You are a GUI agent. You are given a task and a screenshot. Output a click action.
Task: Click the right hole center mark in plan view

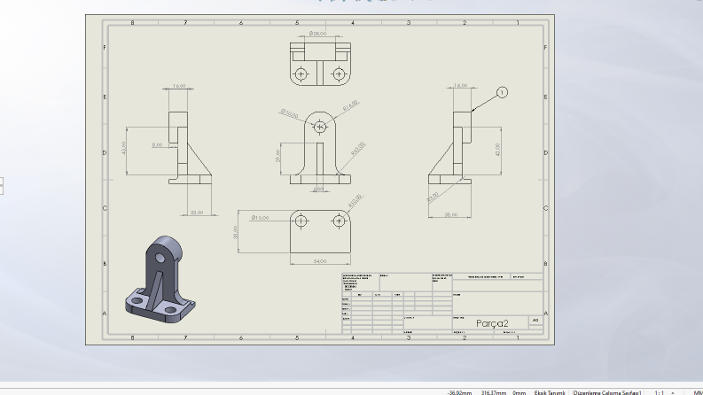point(339,221)
